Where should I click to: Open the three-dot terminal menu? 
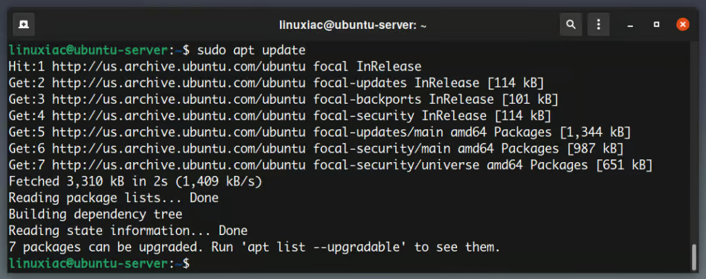point(599,25)
